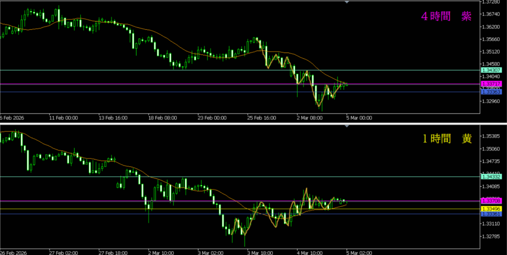
Task: Click the "3 Mar 18:00" time label, bottom chart
Action: pos(261,252)
